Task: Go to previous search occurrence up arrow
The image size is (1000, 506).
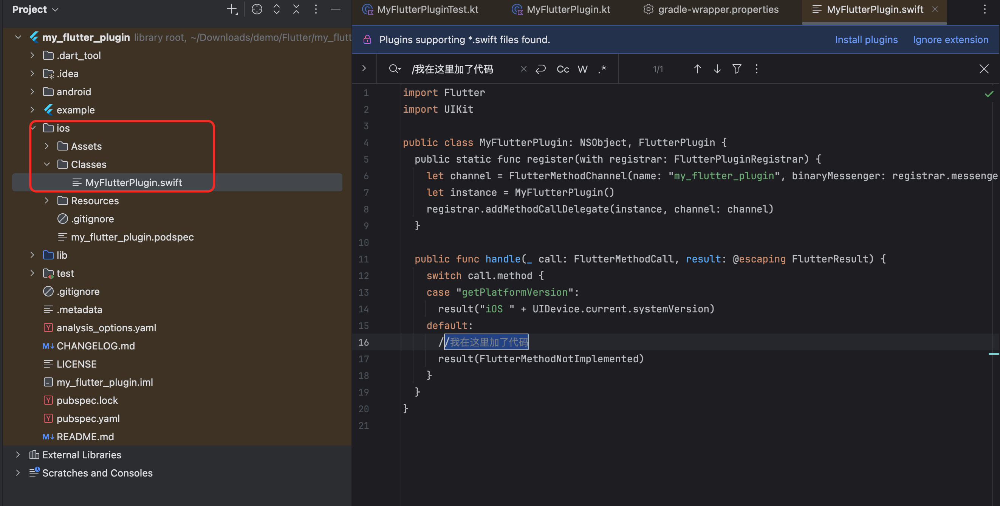Action: pyautogui.click(x=697, y=69)
